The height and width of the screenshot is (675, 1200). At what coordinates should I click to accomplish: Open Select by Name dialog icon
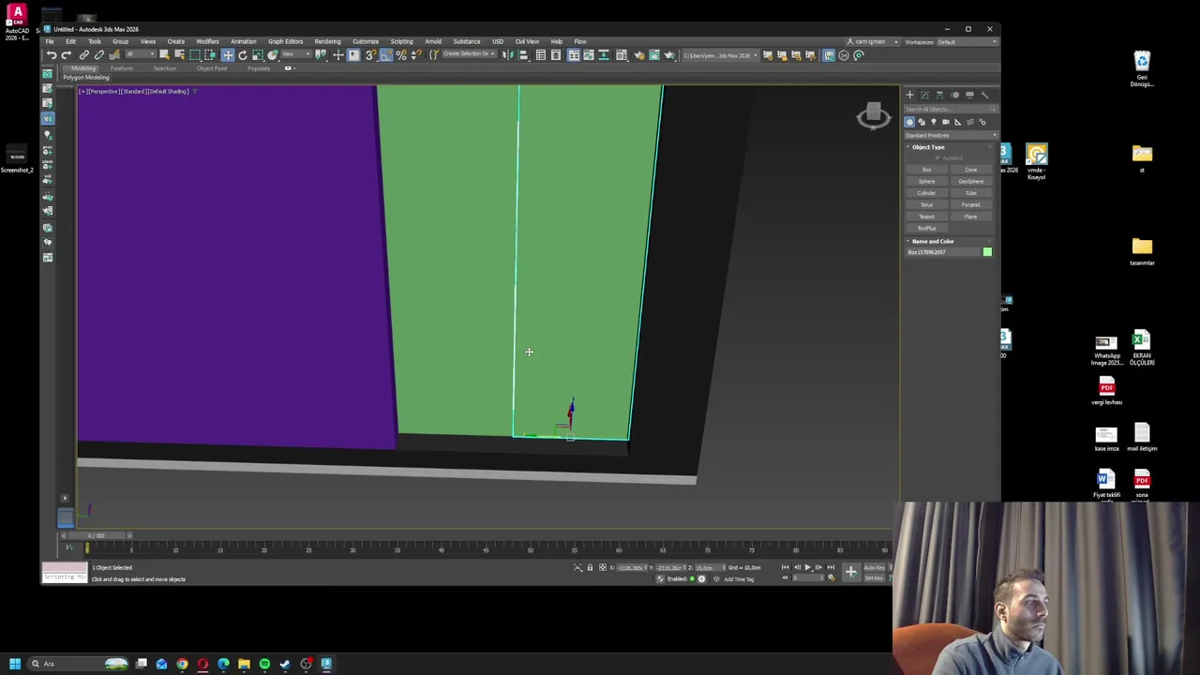(x=179, y=54)
